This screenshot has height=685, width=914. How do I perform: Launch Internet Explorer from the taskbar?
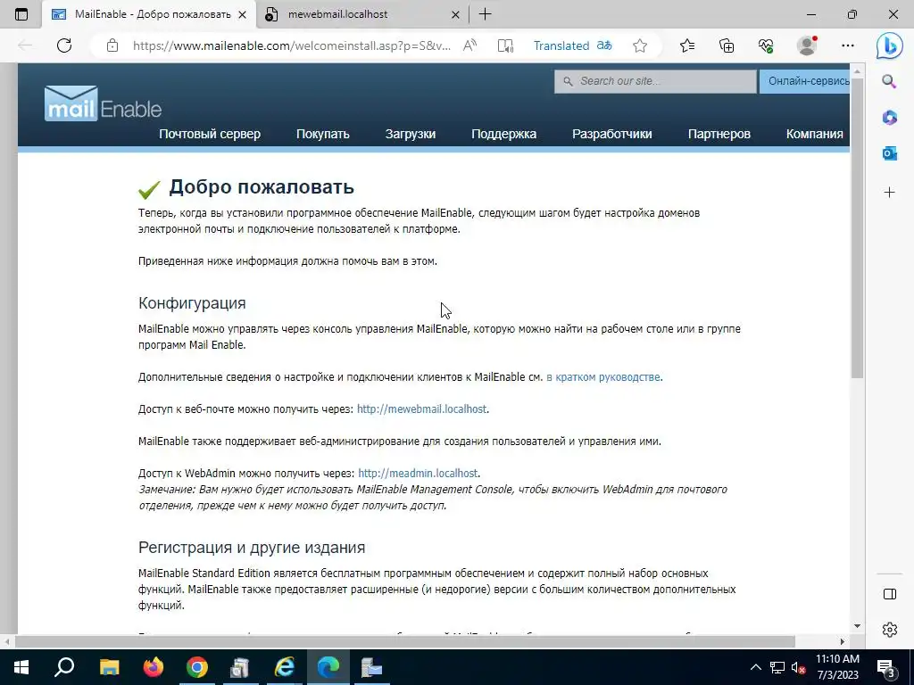coord(285,667)
